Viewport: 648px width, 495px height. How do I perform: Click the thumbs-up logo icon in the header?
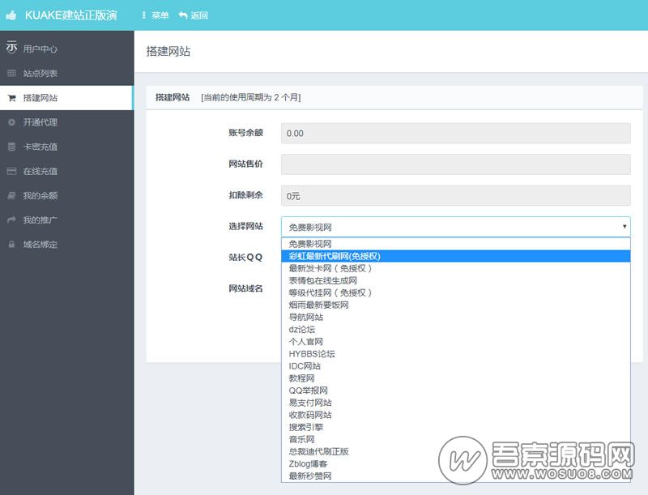(11, 13)
